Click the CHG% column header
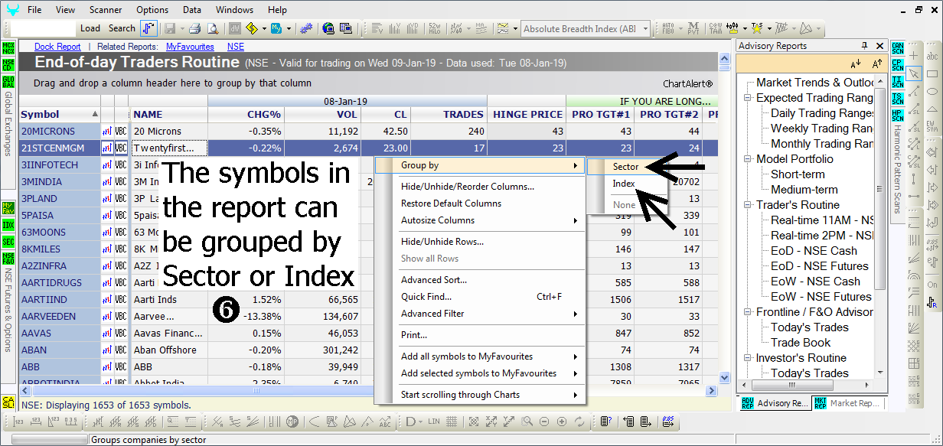This screenshot has width=943, height=446. point(245,115)
